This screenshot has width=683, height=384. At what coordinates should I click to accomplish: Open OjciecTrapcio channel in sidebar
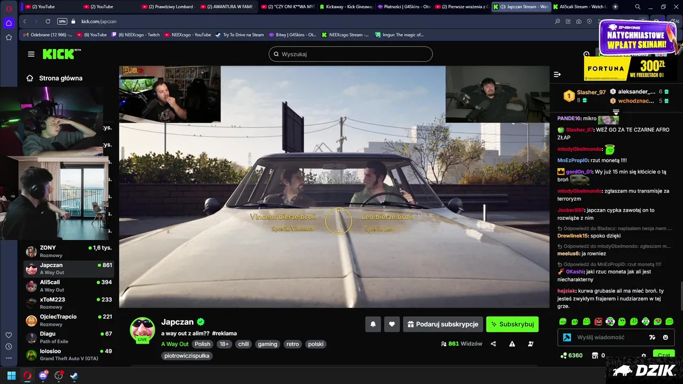coord(69,320)
